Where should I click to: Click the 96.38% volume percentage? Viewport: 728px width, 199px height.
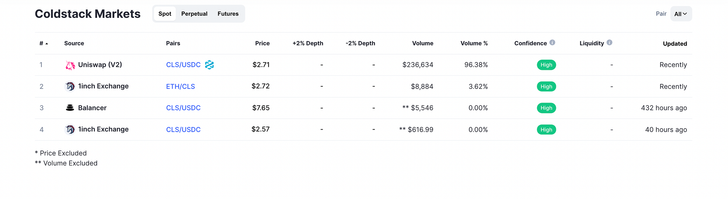(x=476, y=65)
